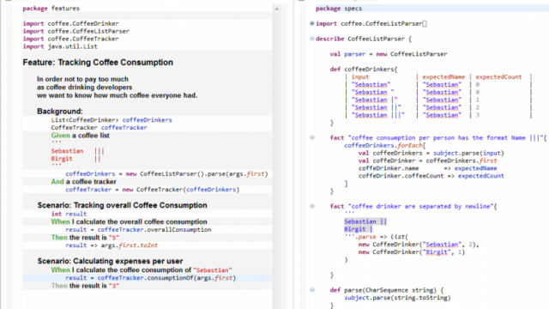Click the 'expectedName' table column header
Viewport: 549px width, 309px height.
[443, 77]
